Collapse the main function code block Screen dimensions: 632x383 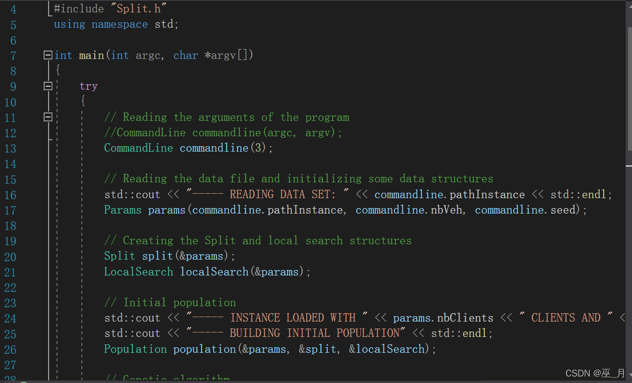tap(47, 55)
